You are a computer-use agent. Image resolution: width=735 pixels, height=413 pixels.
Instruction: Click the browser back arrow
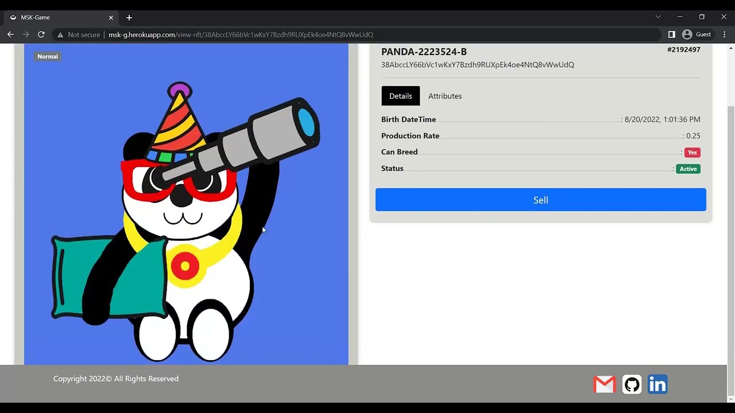click(10, 34)
